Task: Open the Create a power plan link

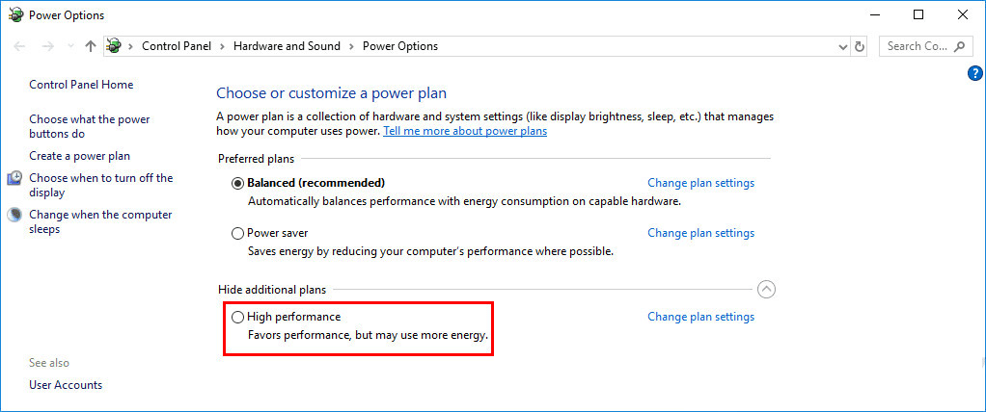Action: pos(79,156)
